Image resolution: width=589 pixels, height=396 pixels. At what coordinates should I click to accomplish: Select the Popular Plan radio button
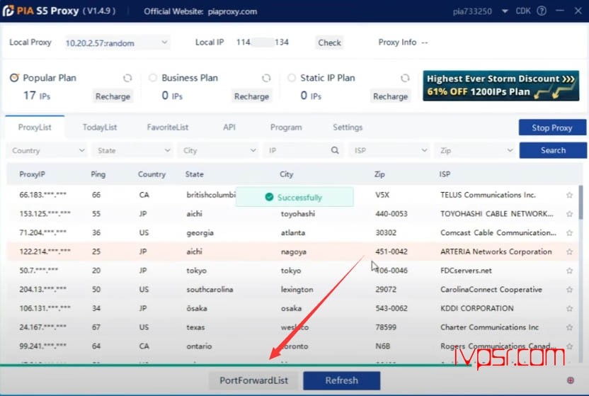14,78
